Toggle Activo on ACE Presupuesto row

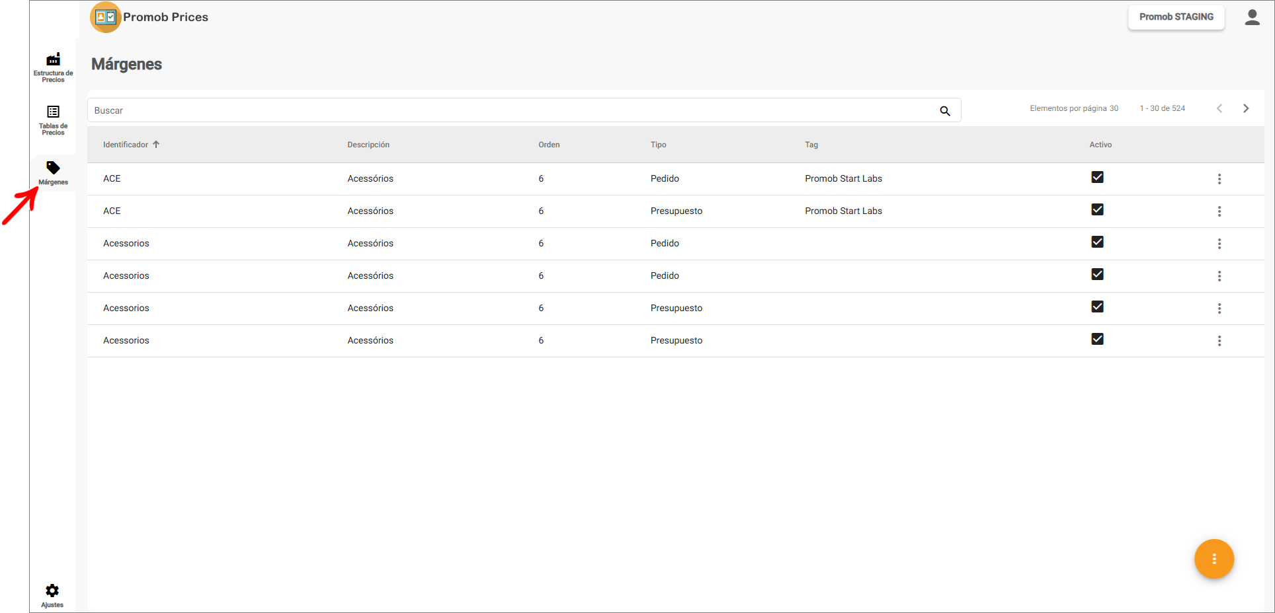pos(1097,209)
